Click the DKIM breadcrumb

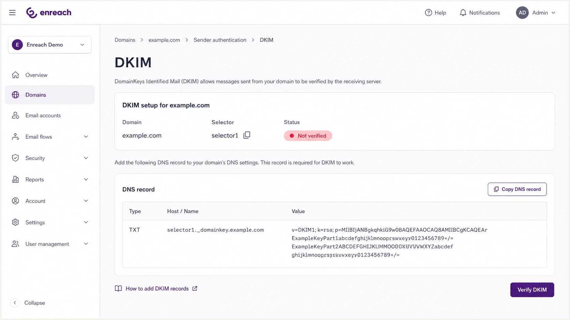point(267,40)
